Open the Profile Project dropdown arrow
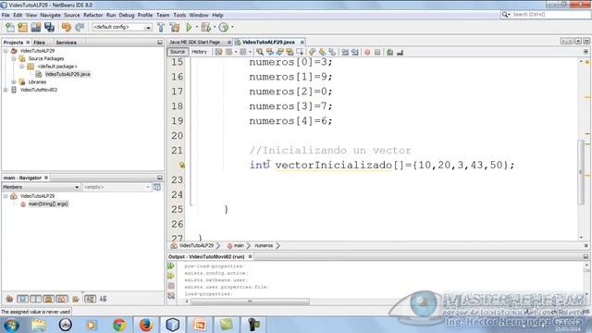This screenshot has width=592, height=333. pyautogui.click(x=232, y=27)
